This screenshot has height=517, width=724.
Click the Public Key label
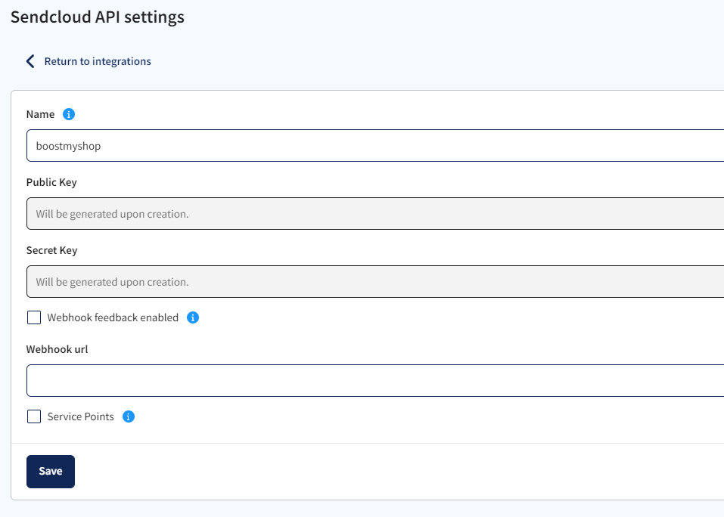[x=51, y=182]
